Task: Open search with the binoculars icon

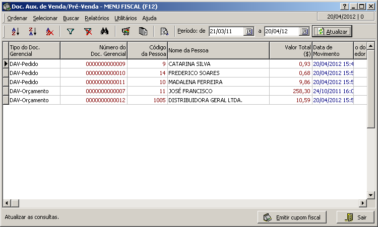Action: tap(105, 31)
